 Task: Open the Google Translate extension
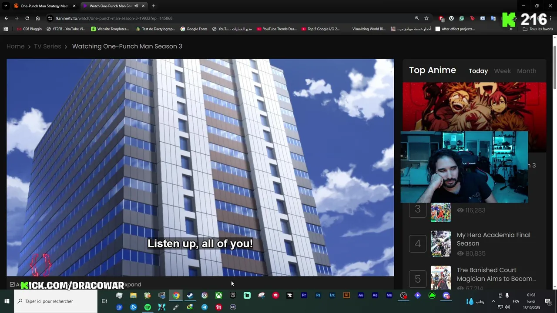tap(493, 18)
